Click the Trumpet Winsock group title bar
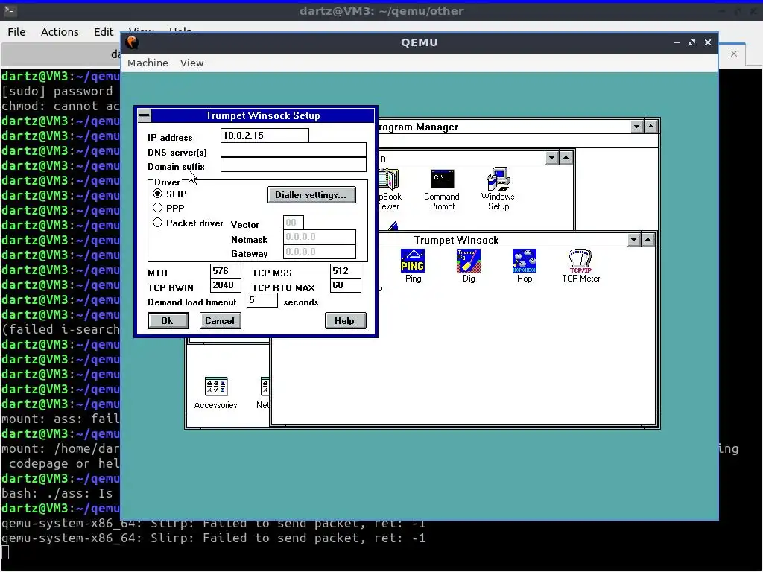This screenshot has height=572, width=763. pyautogui.click(x=457, y=240)
